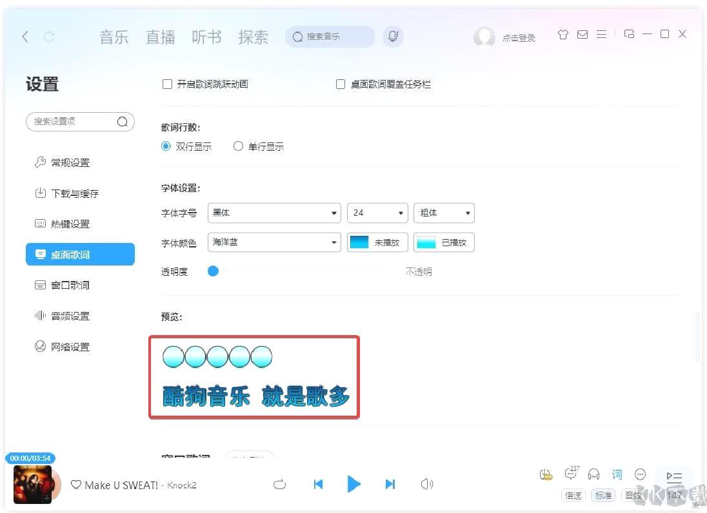Open the 粗体 font weight dropdown
Screen dimensions: 707x513
[444, 213]
